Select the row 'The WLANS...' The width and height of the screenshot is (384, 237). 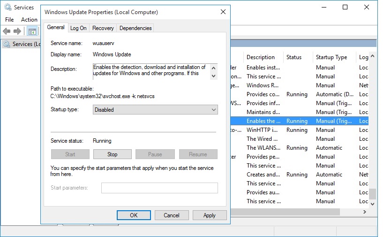(300, 148)
